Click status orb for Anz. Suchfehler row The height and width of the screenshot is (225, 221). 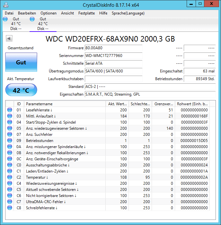point(10,134)
